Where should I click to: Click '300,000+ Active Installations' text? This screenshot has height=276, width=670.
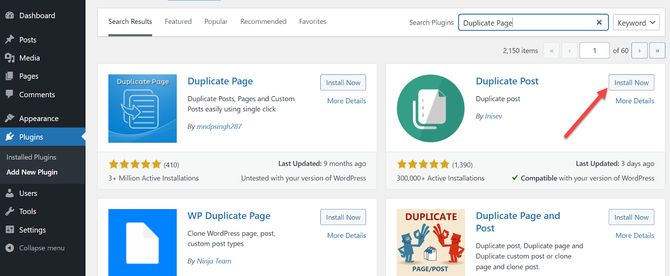tap(441, 178)
